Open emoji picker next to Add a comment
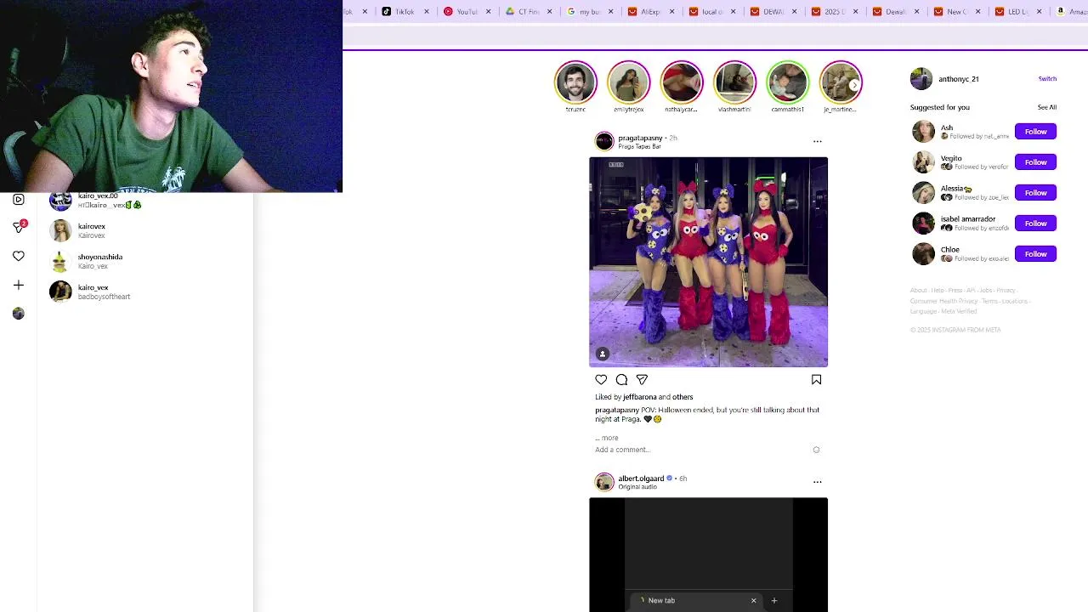 point(816,450)
